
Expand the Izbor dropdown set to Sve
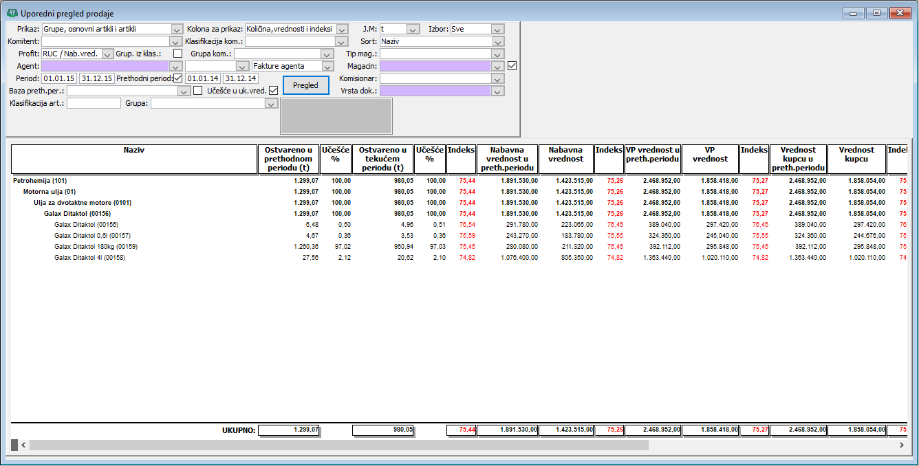[x=498, y=29]
